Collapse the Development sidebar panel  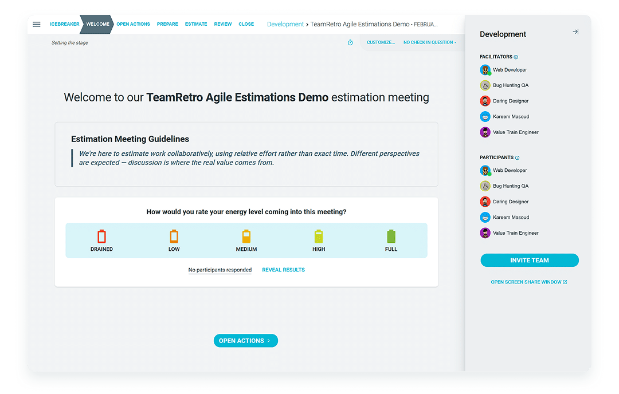[x=575, y=32]
